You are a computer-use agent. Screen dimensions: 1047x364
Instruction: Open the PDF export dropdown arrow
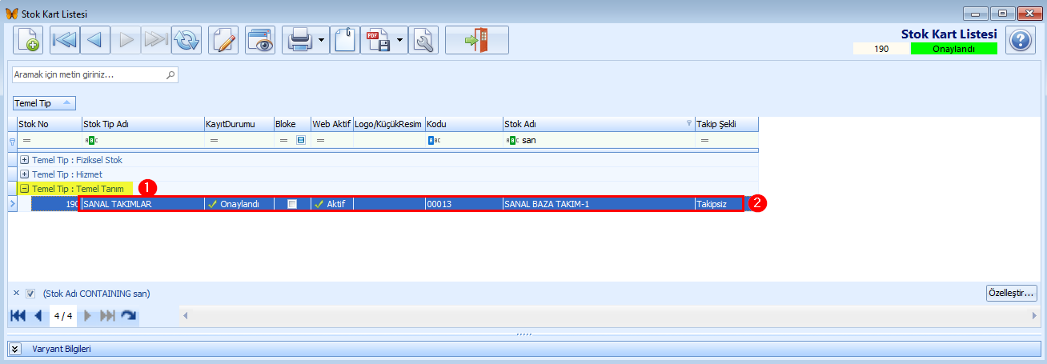[x=399, y=40]
